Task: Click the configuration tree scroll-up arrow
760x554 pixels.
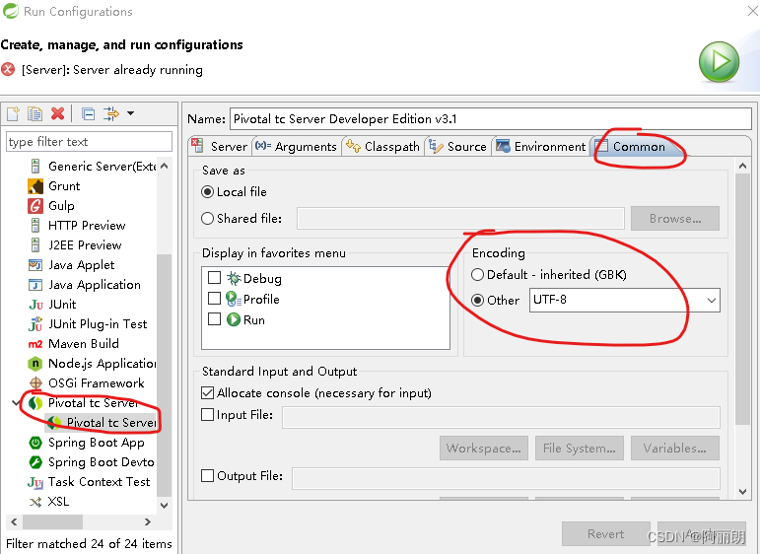Action: pos(165,166)
